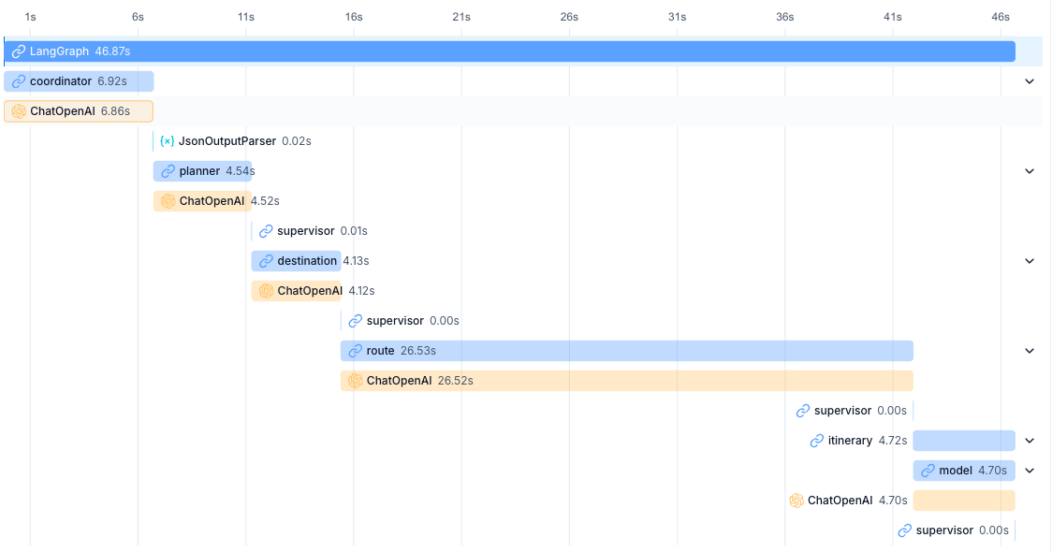1052x552 pixels.
Task: Toggle the chevron on the itinerary row
Action: coord(1030,441)
